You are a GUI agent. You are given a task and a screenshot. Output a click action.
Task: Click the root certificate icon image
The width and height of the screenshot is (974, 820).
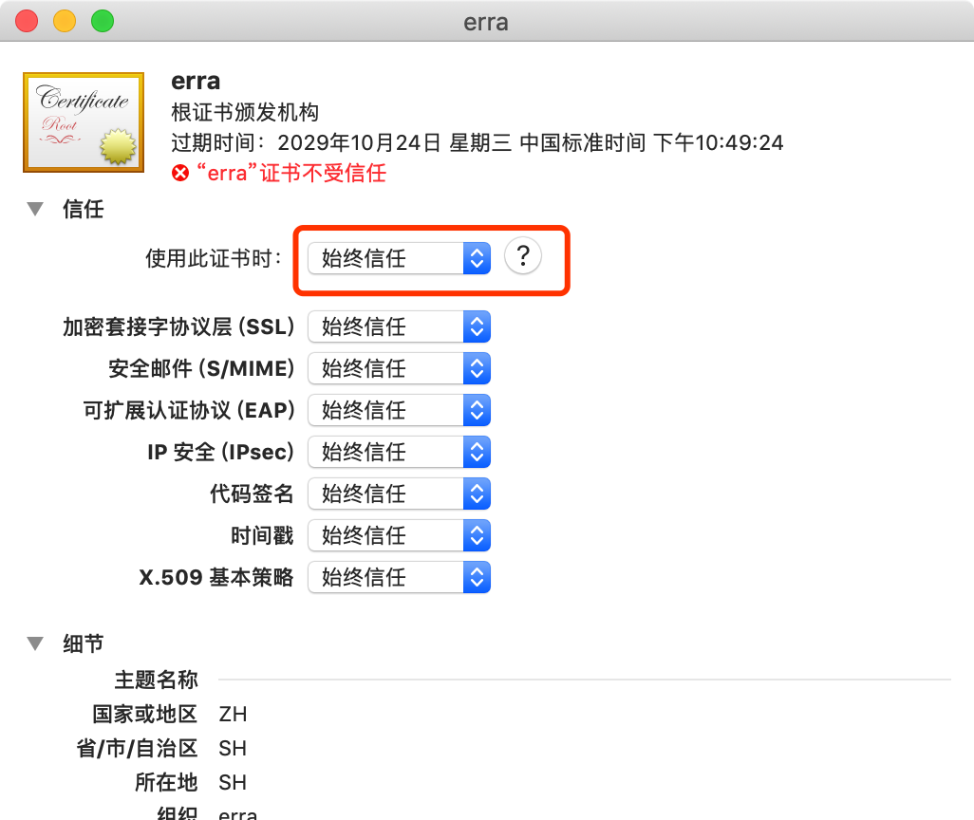coord(84,122)
